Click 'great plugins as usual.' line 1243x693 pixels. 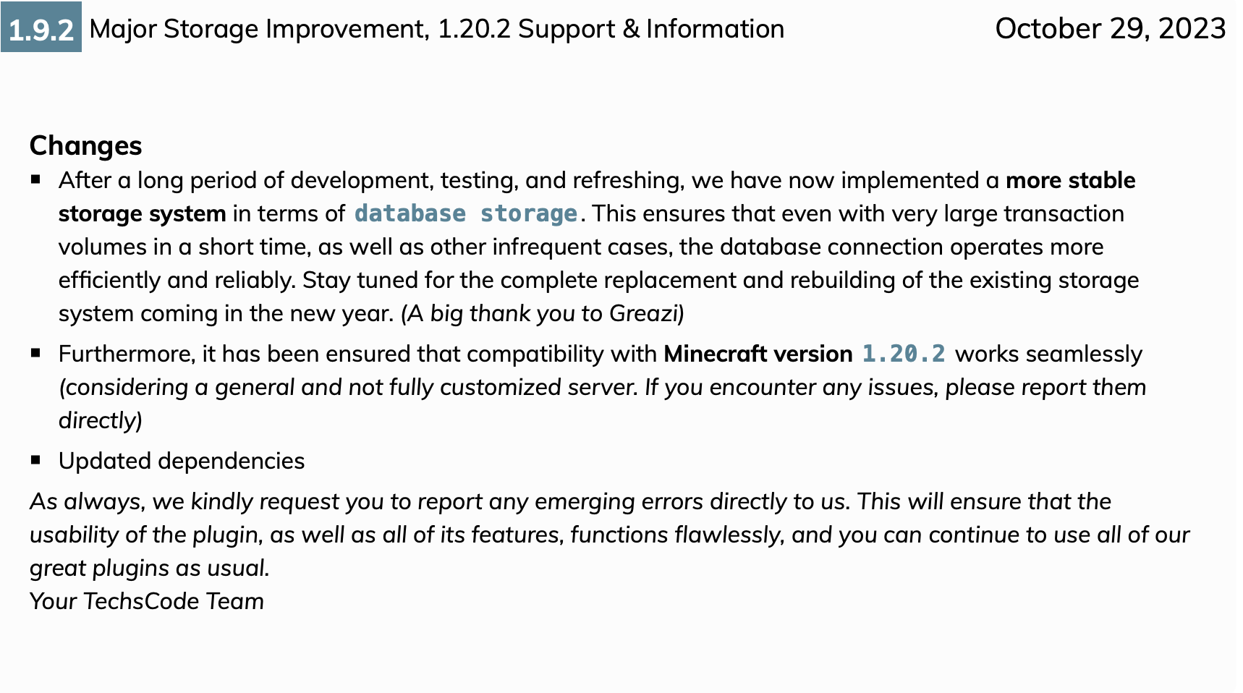pyautogui.click(x=150, y=568)
